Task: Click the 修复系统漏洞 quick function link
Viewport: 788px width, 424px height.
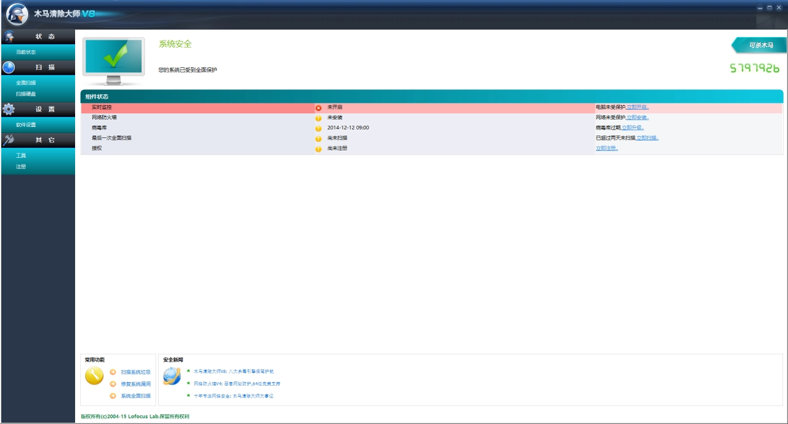Action: [x=135, y=384]
